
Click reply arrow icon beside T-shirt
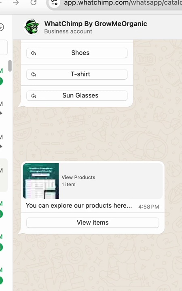tap(34, 74)
